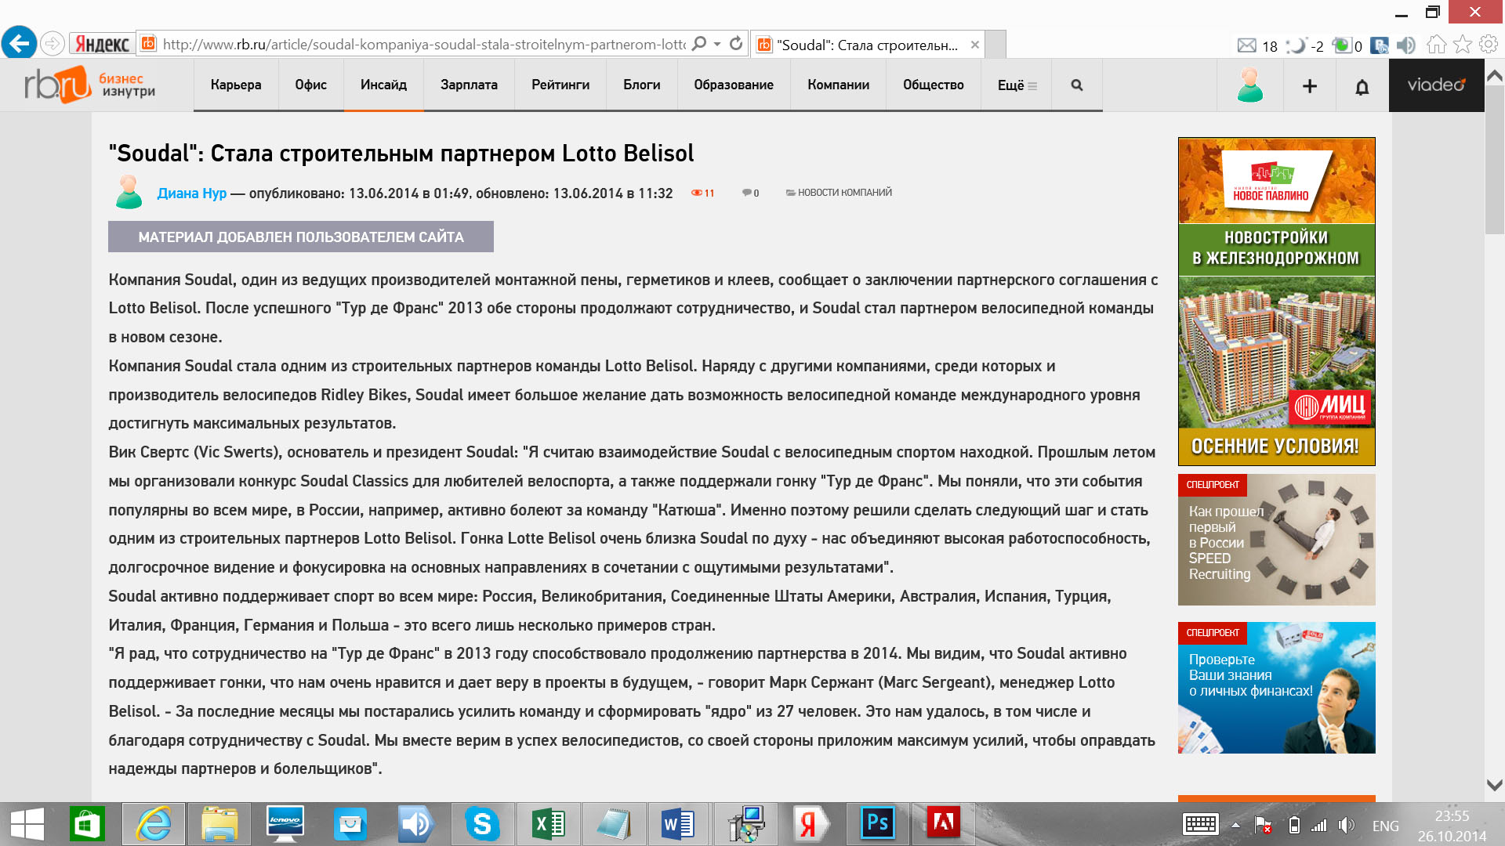
Task: Click the page scrollbar down arrow
Action: click(1494, 785)
